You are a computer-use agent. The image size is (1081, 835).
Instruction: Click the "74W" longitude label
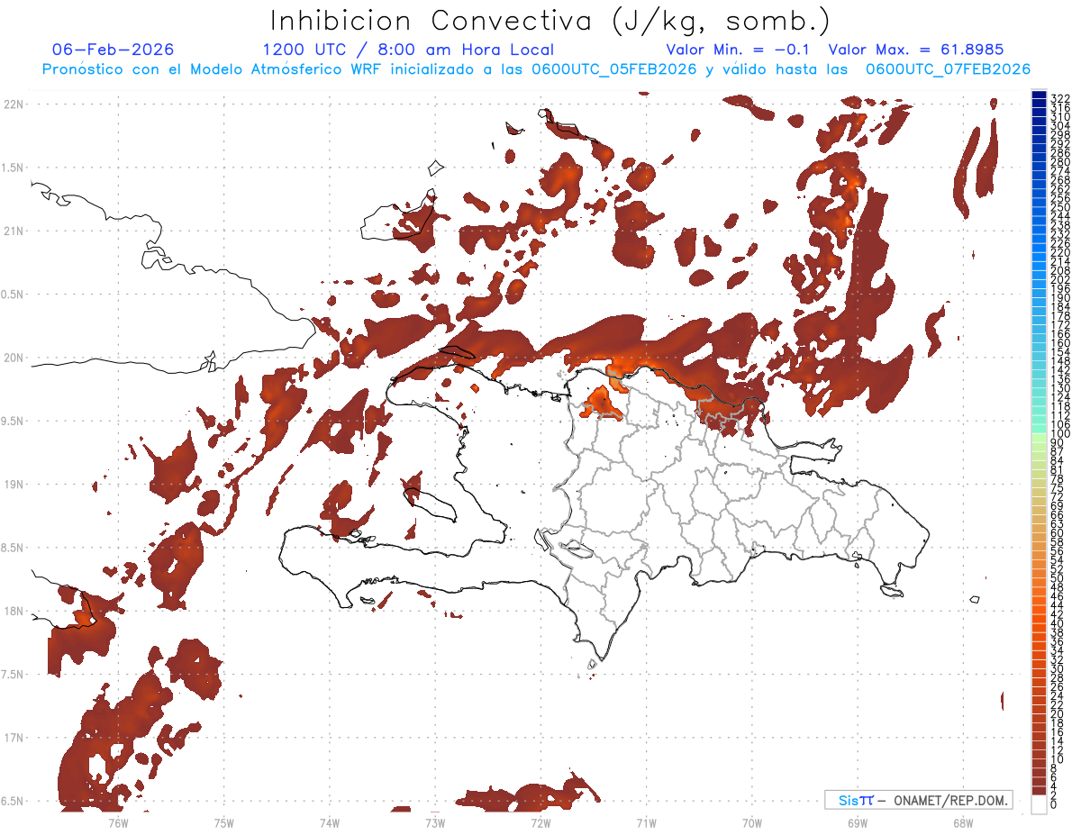coord(329,821)
